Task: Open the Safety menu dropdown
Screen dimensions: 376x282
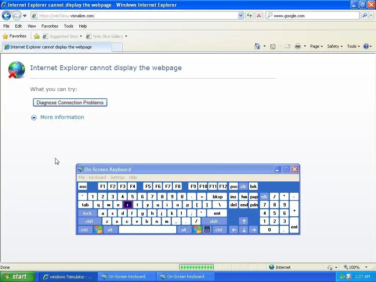Action: (335, 46)
